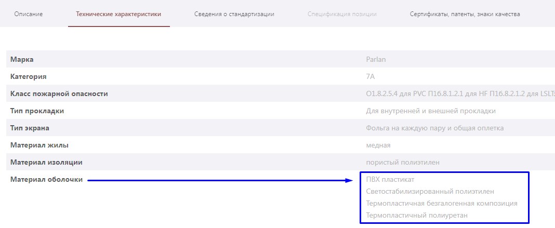
Task: Click the Марка row label
Action: 22,59
